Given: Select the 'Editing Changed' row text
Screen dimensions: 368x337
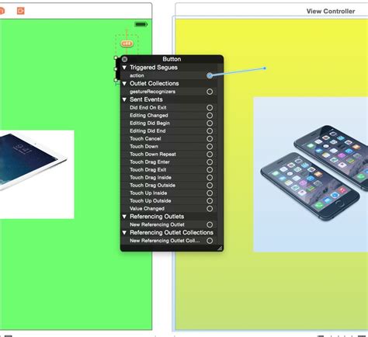Looking at the screenshot, I should tap(149, 116).
